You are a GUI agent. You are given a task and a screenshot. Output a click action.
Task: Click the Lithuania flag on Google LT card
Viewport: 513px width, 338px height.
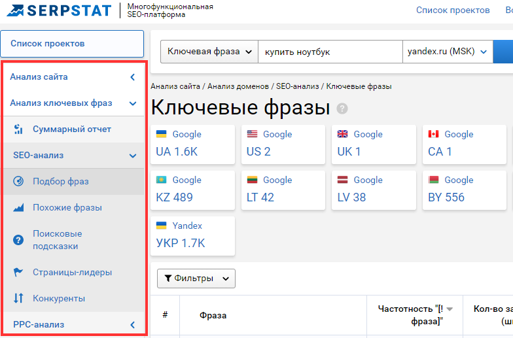253,179
